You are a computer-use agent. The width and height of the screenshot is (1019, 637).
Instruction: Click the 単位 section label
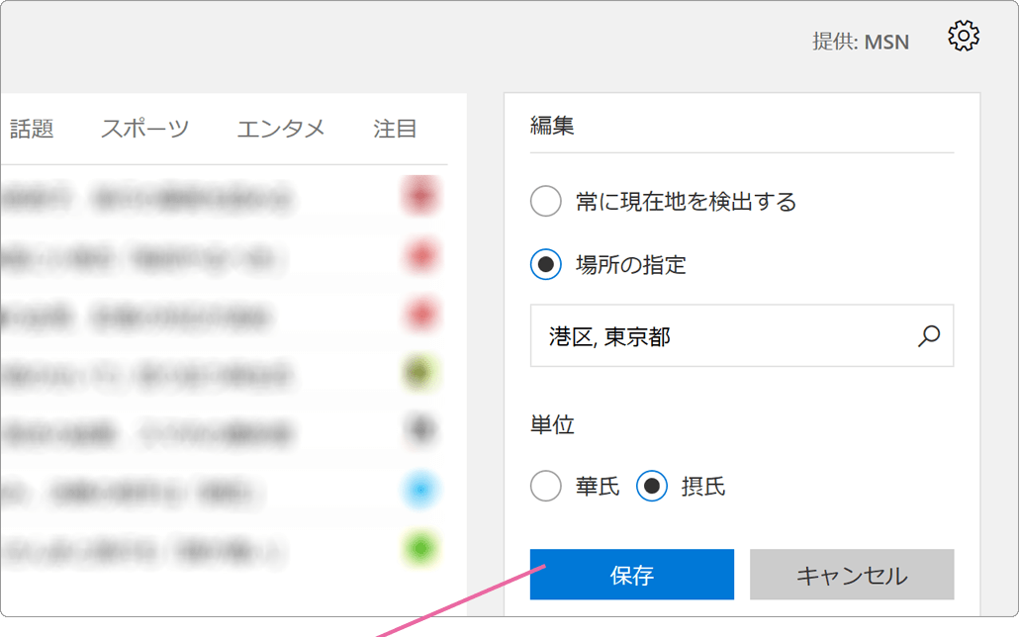coord(552,424)
